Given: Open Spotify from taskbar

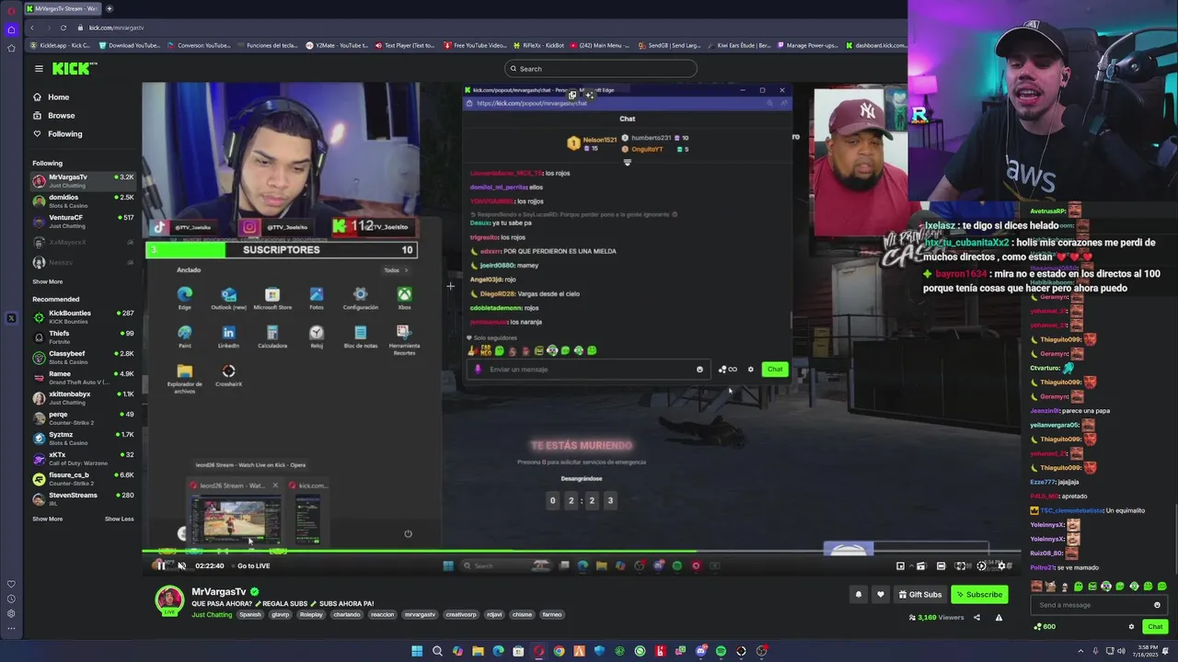Looking at the screenshot, I should click(x=721, y=651).
